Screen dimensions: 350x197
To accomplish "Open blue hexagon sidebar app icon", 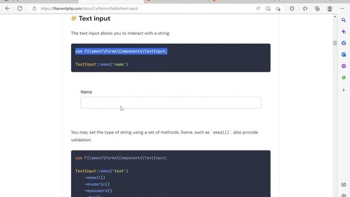I will pos(343,43).
